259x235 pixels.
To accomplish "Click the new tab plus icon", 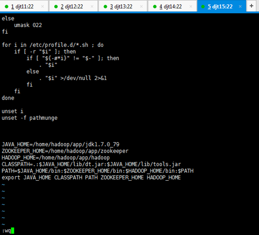I will click(x=251, y=6).
